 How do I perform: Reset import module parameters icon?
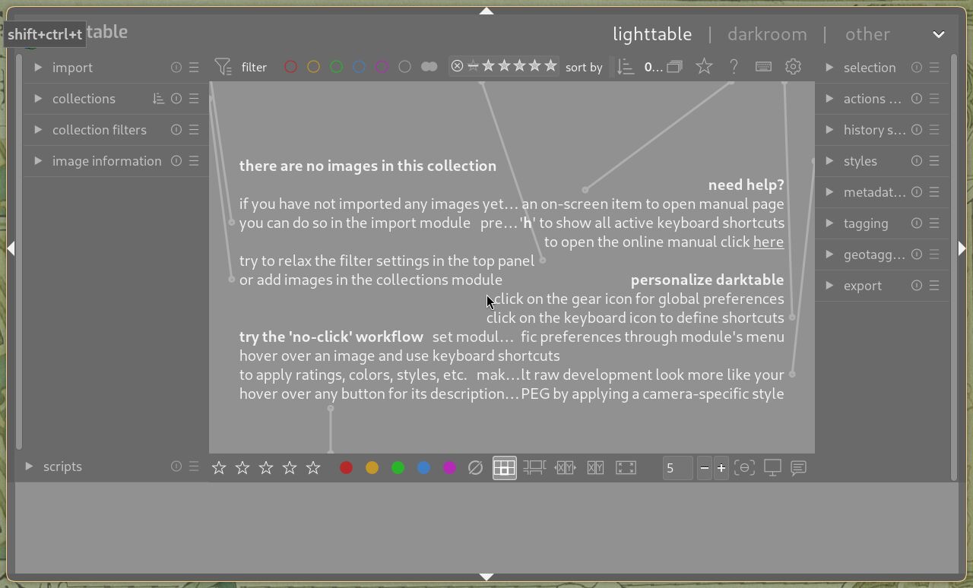pos(176,68)
